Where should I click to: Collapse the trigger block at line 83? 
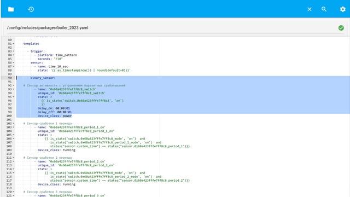(13, 51)
